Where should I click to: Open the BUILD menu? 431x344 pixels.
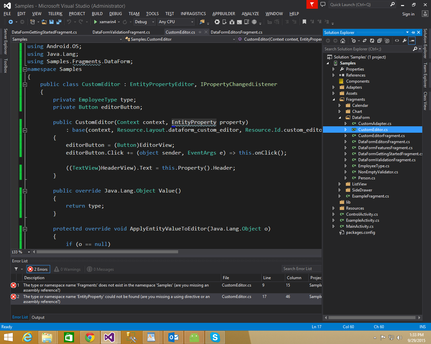pos(97,14)
